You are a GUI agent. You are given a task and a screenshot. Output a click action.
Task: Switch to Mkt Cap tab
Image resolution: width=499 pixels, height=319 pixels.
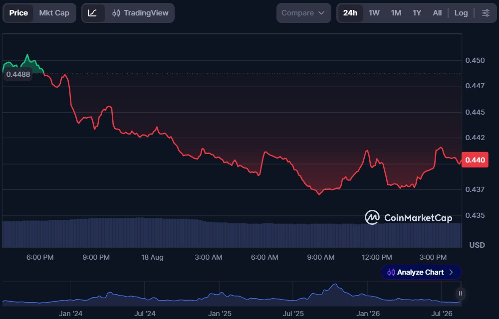tap(54, 13)
